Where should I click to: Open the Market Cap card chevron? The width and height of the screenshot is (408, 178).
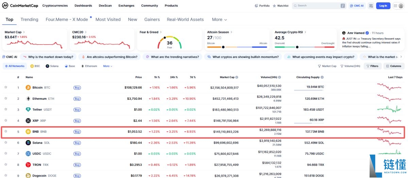24,32
